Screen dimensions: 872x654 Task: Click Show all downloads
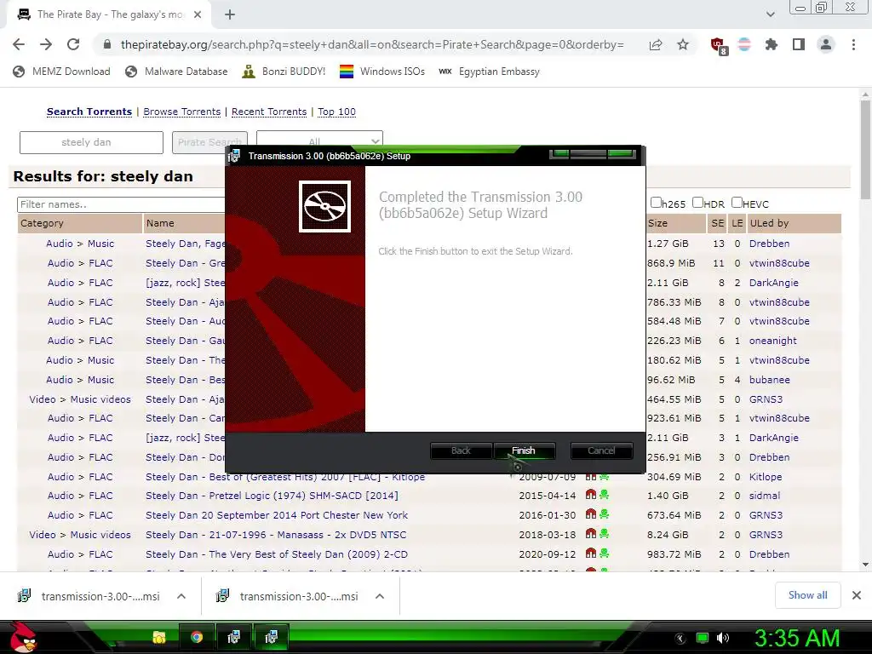coord(807,595)
